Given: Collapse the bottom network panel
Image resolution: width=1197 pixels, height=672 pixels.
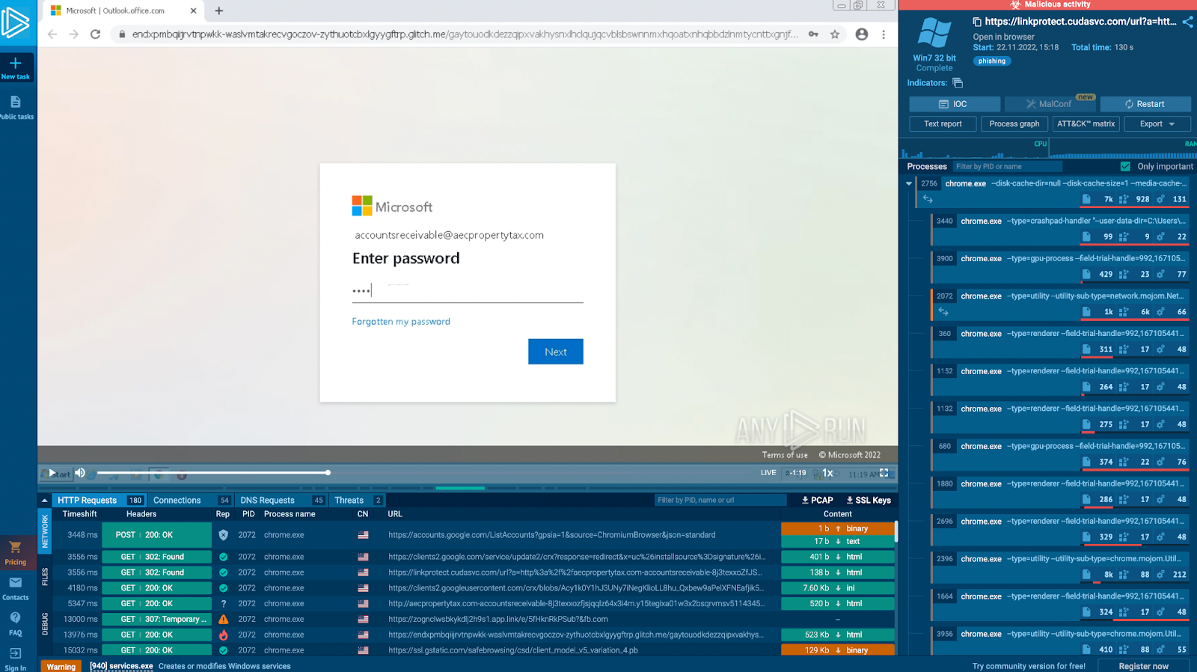Looking at the screenshot, I should [44, 500].
